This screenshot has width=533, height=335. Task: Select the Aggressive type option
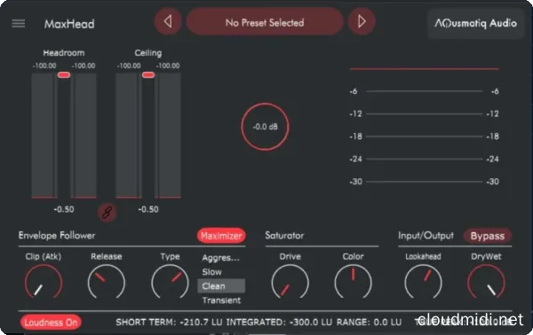point(221,258)
